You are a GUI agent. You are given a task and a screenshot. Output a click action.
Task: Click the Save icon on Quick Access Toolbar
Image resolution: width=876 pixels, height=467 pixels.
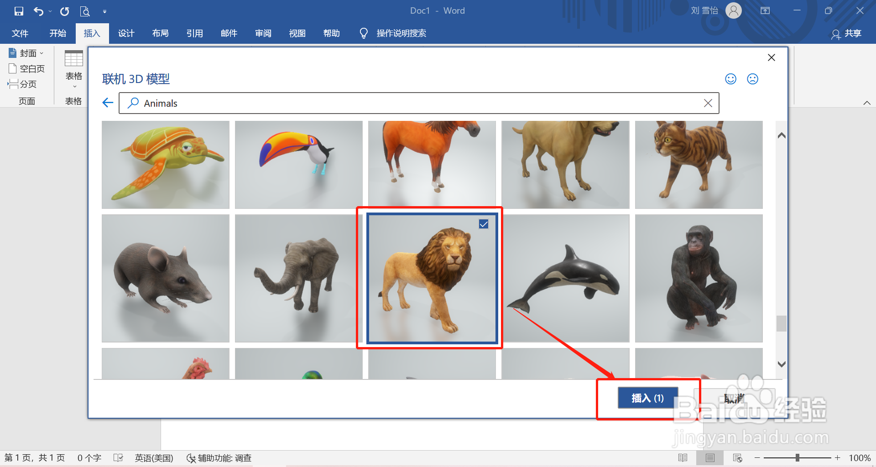[x=19, y=11]
